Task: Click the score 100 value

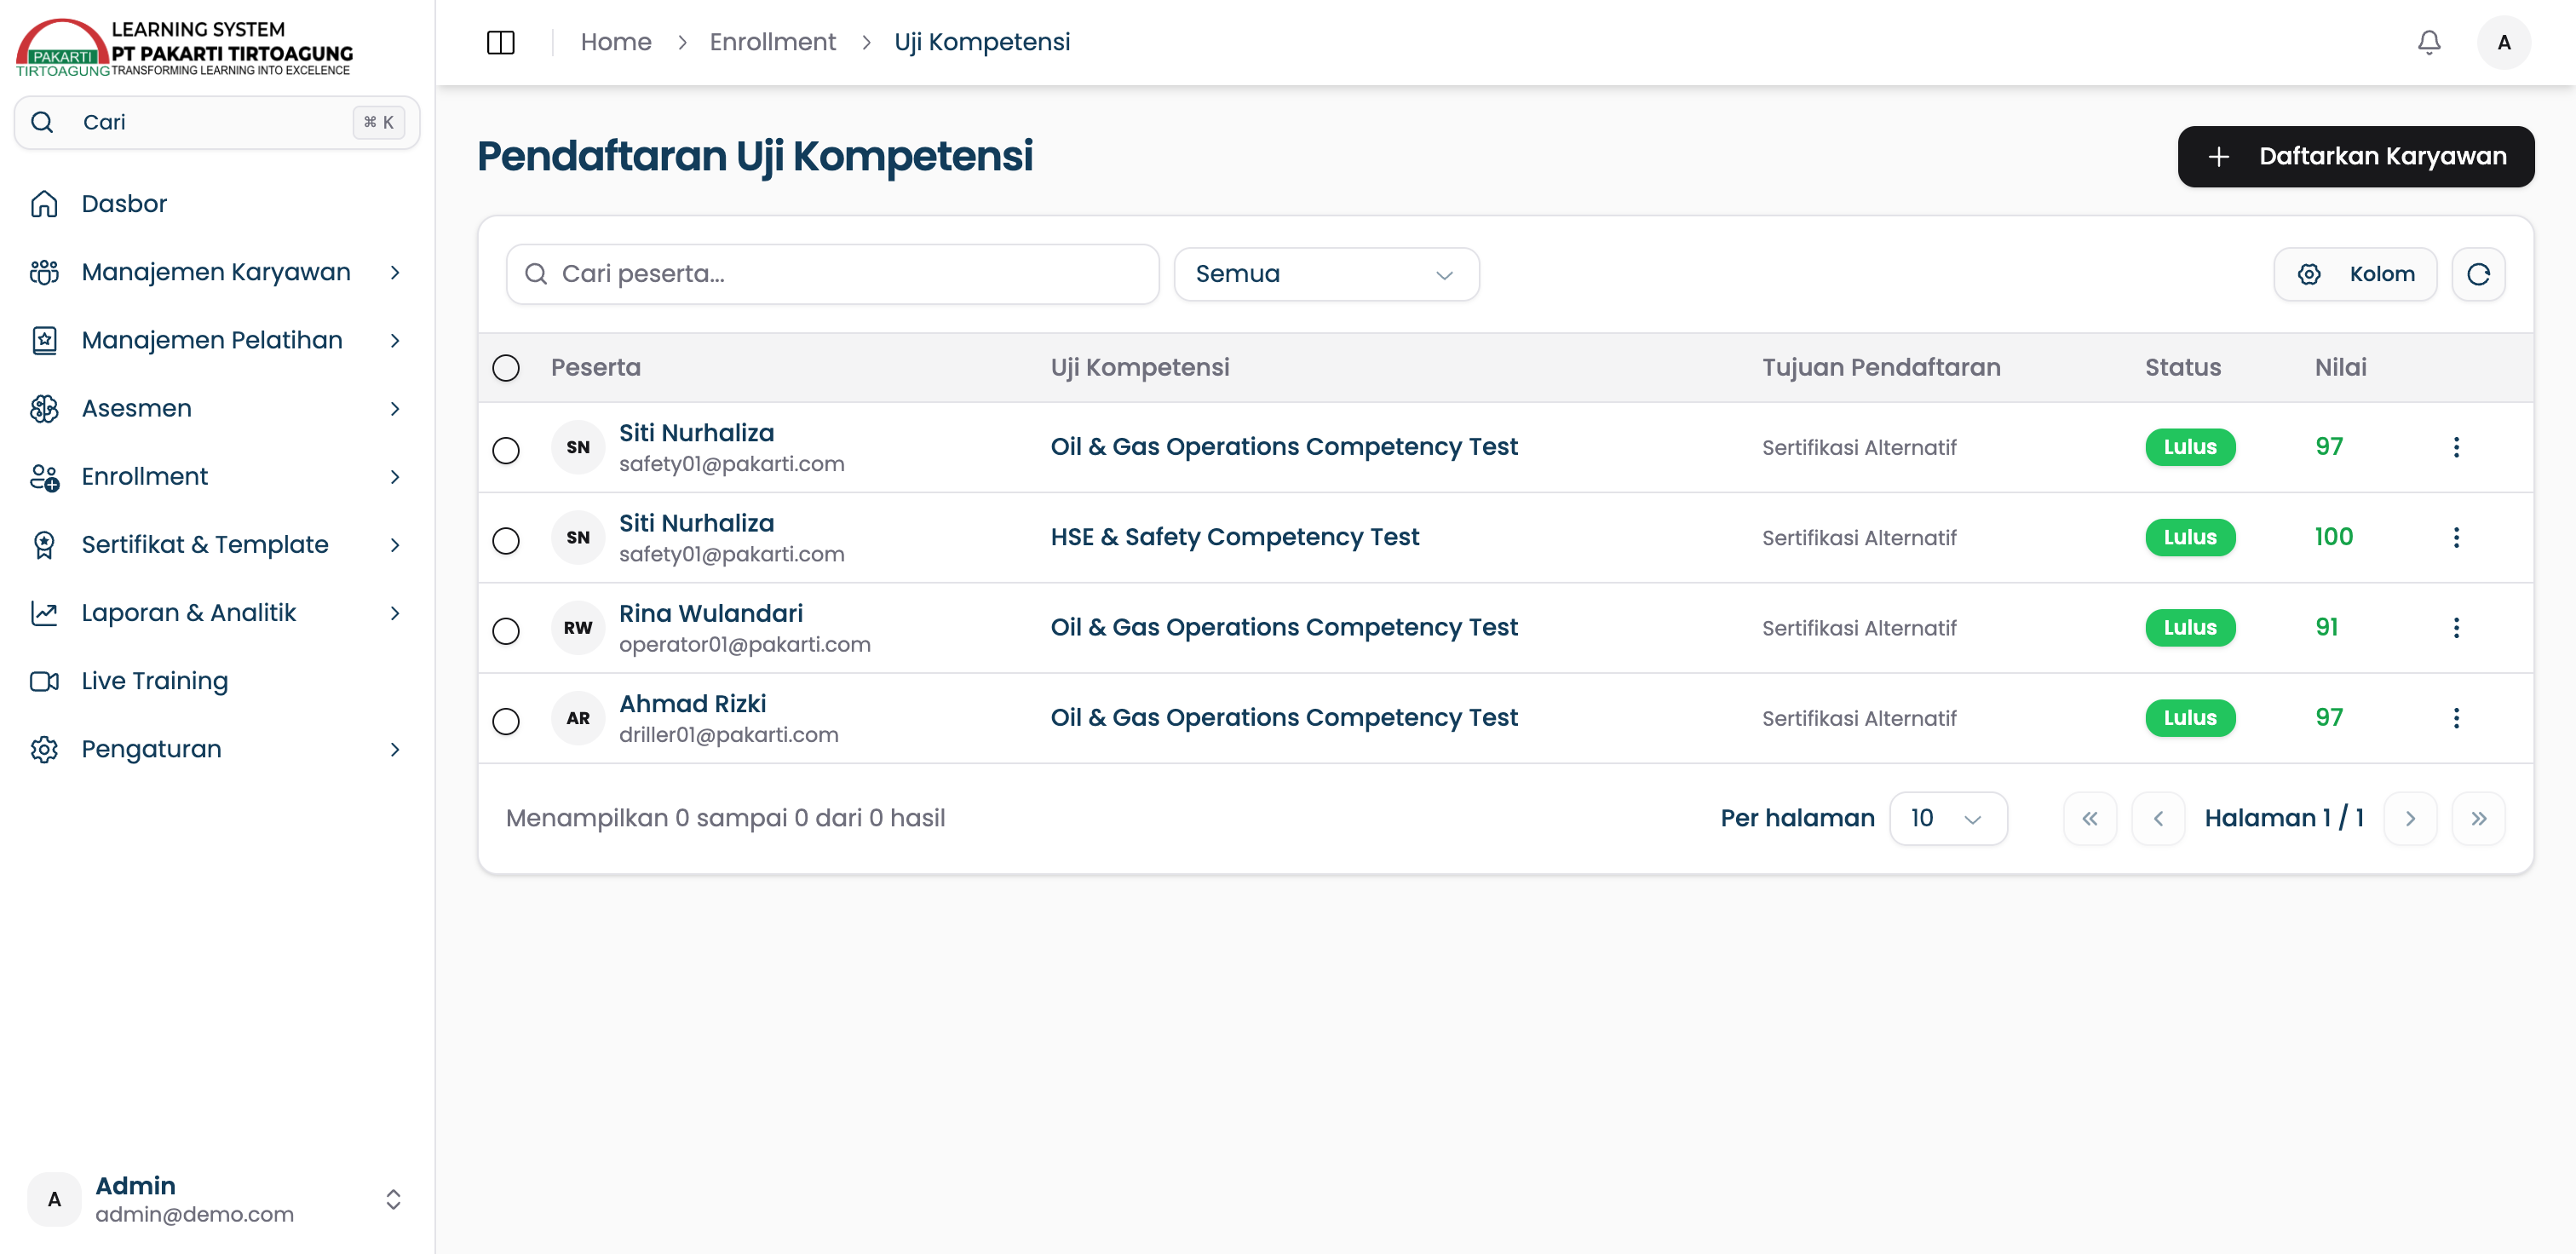Action: (x=2333, y=537)
